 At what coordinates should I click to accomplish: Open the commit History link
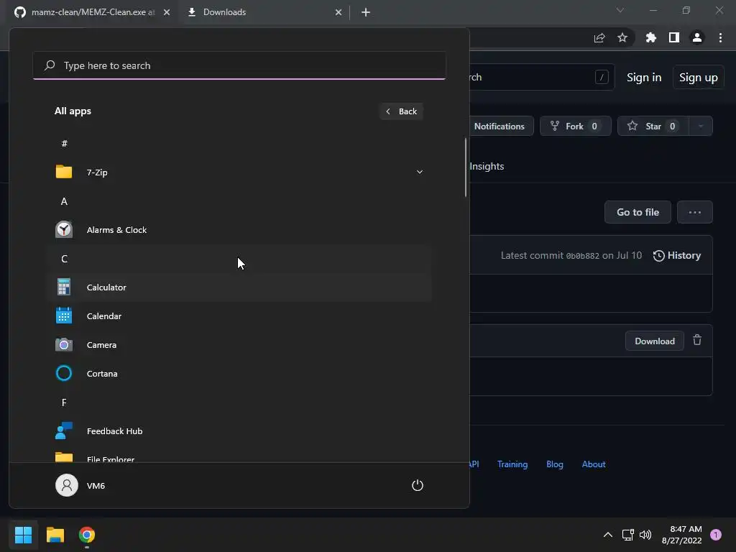[677, 255]
